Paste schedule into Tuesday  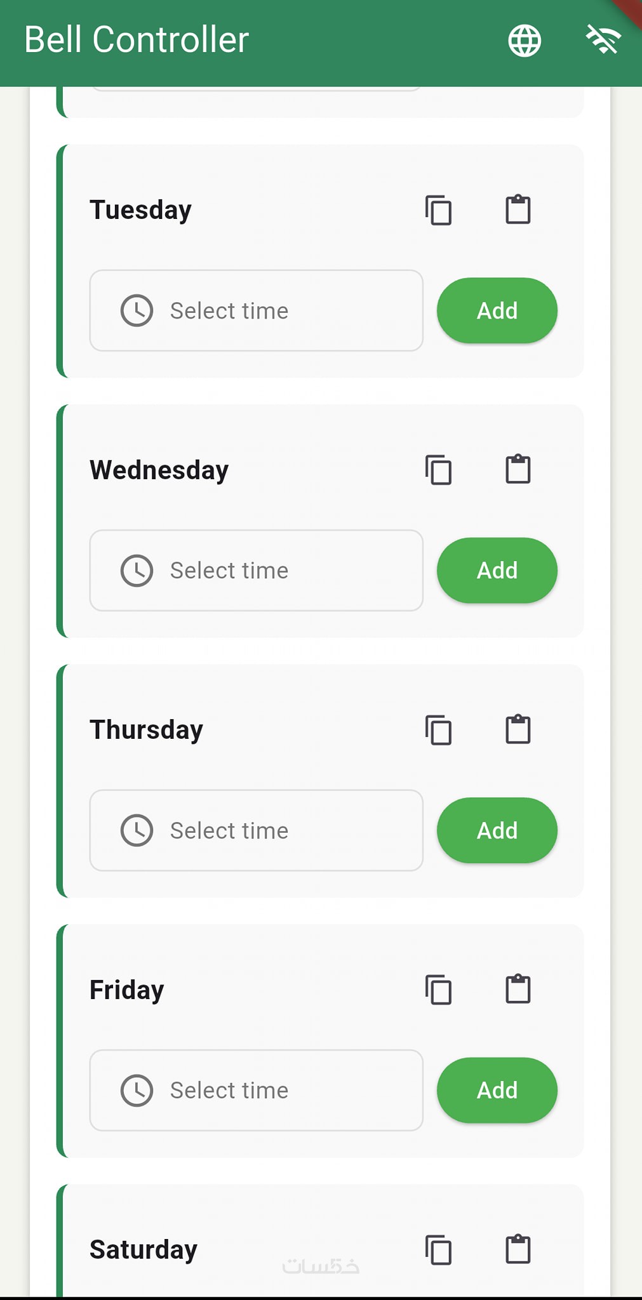[x=518, y=209]
